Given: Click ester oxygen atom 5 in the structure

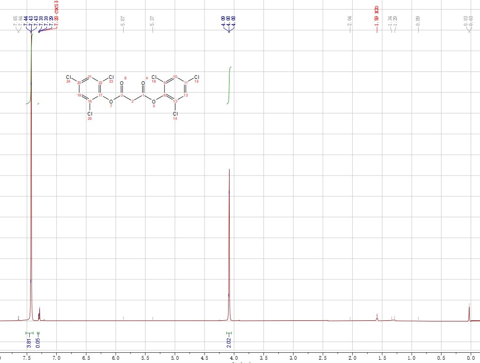Looking at the screenshot, I should pos(154,101).
